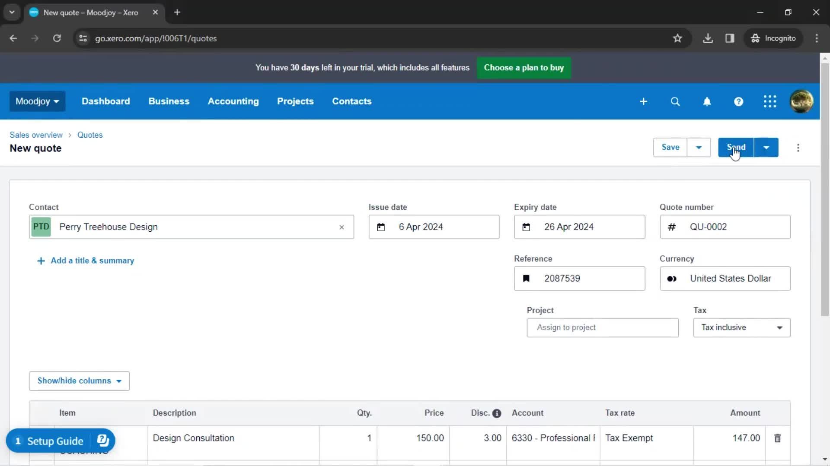Click the PTD contact avatar badge

pyautogui.click(x=41, y=227)
